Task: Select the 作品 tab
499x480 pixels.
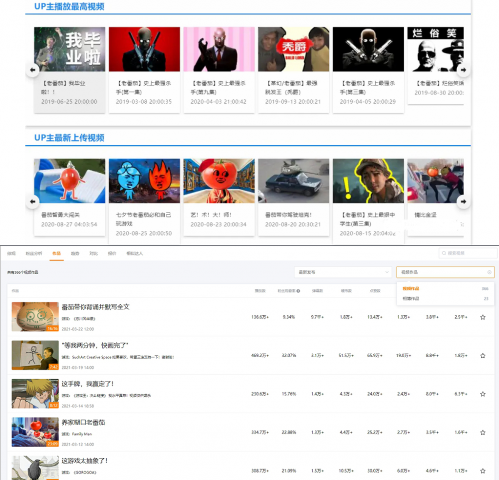Action: 56,253
